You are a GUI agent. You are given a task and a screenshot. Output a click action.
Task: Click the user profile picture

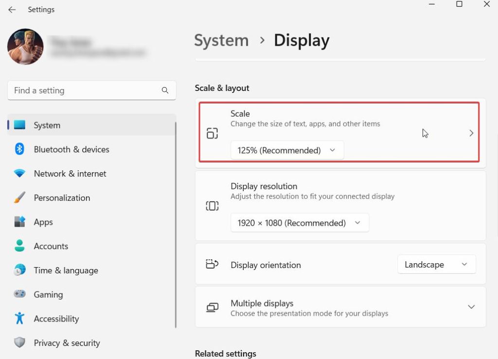[x=25, y=47]
